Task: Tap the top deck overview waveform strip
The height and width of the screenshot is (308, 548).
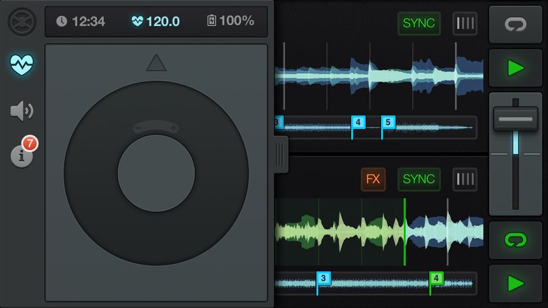Action: (x=376, y=128)
